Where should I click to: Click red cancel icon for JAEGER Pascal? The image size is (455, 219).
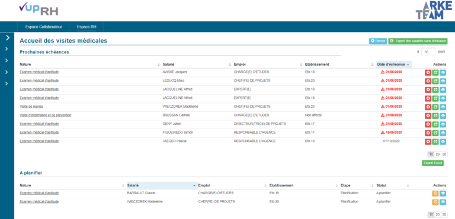(428, 142)
